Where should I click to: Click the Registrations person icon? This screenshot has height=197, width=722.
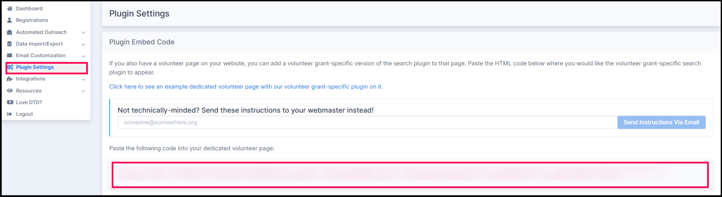10,20
